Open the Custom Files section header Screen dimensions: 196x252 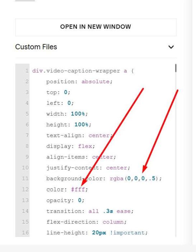(96, 47)
